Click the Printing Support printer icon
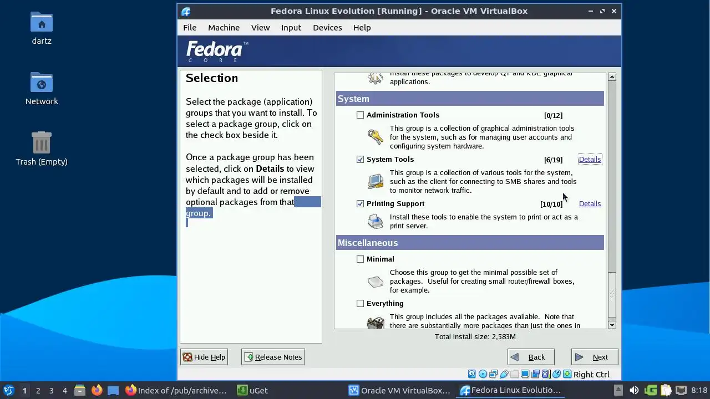Screen dimensions: 710x399 coord(376,221)
